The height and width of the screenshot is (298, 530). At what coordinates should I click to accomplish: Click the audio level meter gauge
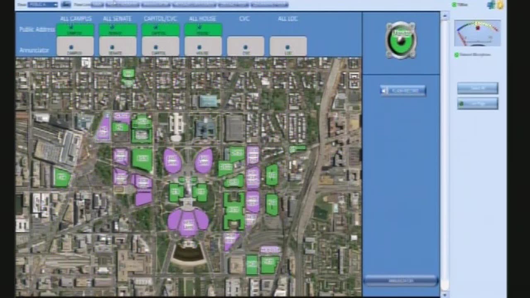click(477, 33)
